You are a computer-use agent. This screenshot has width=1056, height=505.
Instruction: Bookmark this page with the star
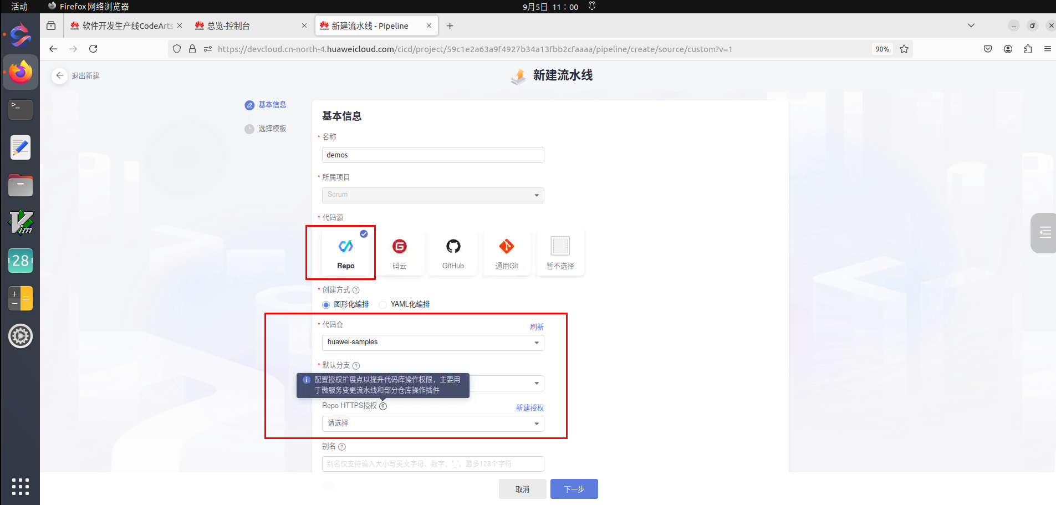[x=904, y=49]
